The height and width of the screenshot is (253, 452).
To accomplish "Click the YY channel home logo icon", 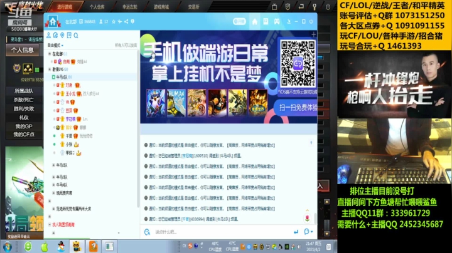I will pos(53,21).
